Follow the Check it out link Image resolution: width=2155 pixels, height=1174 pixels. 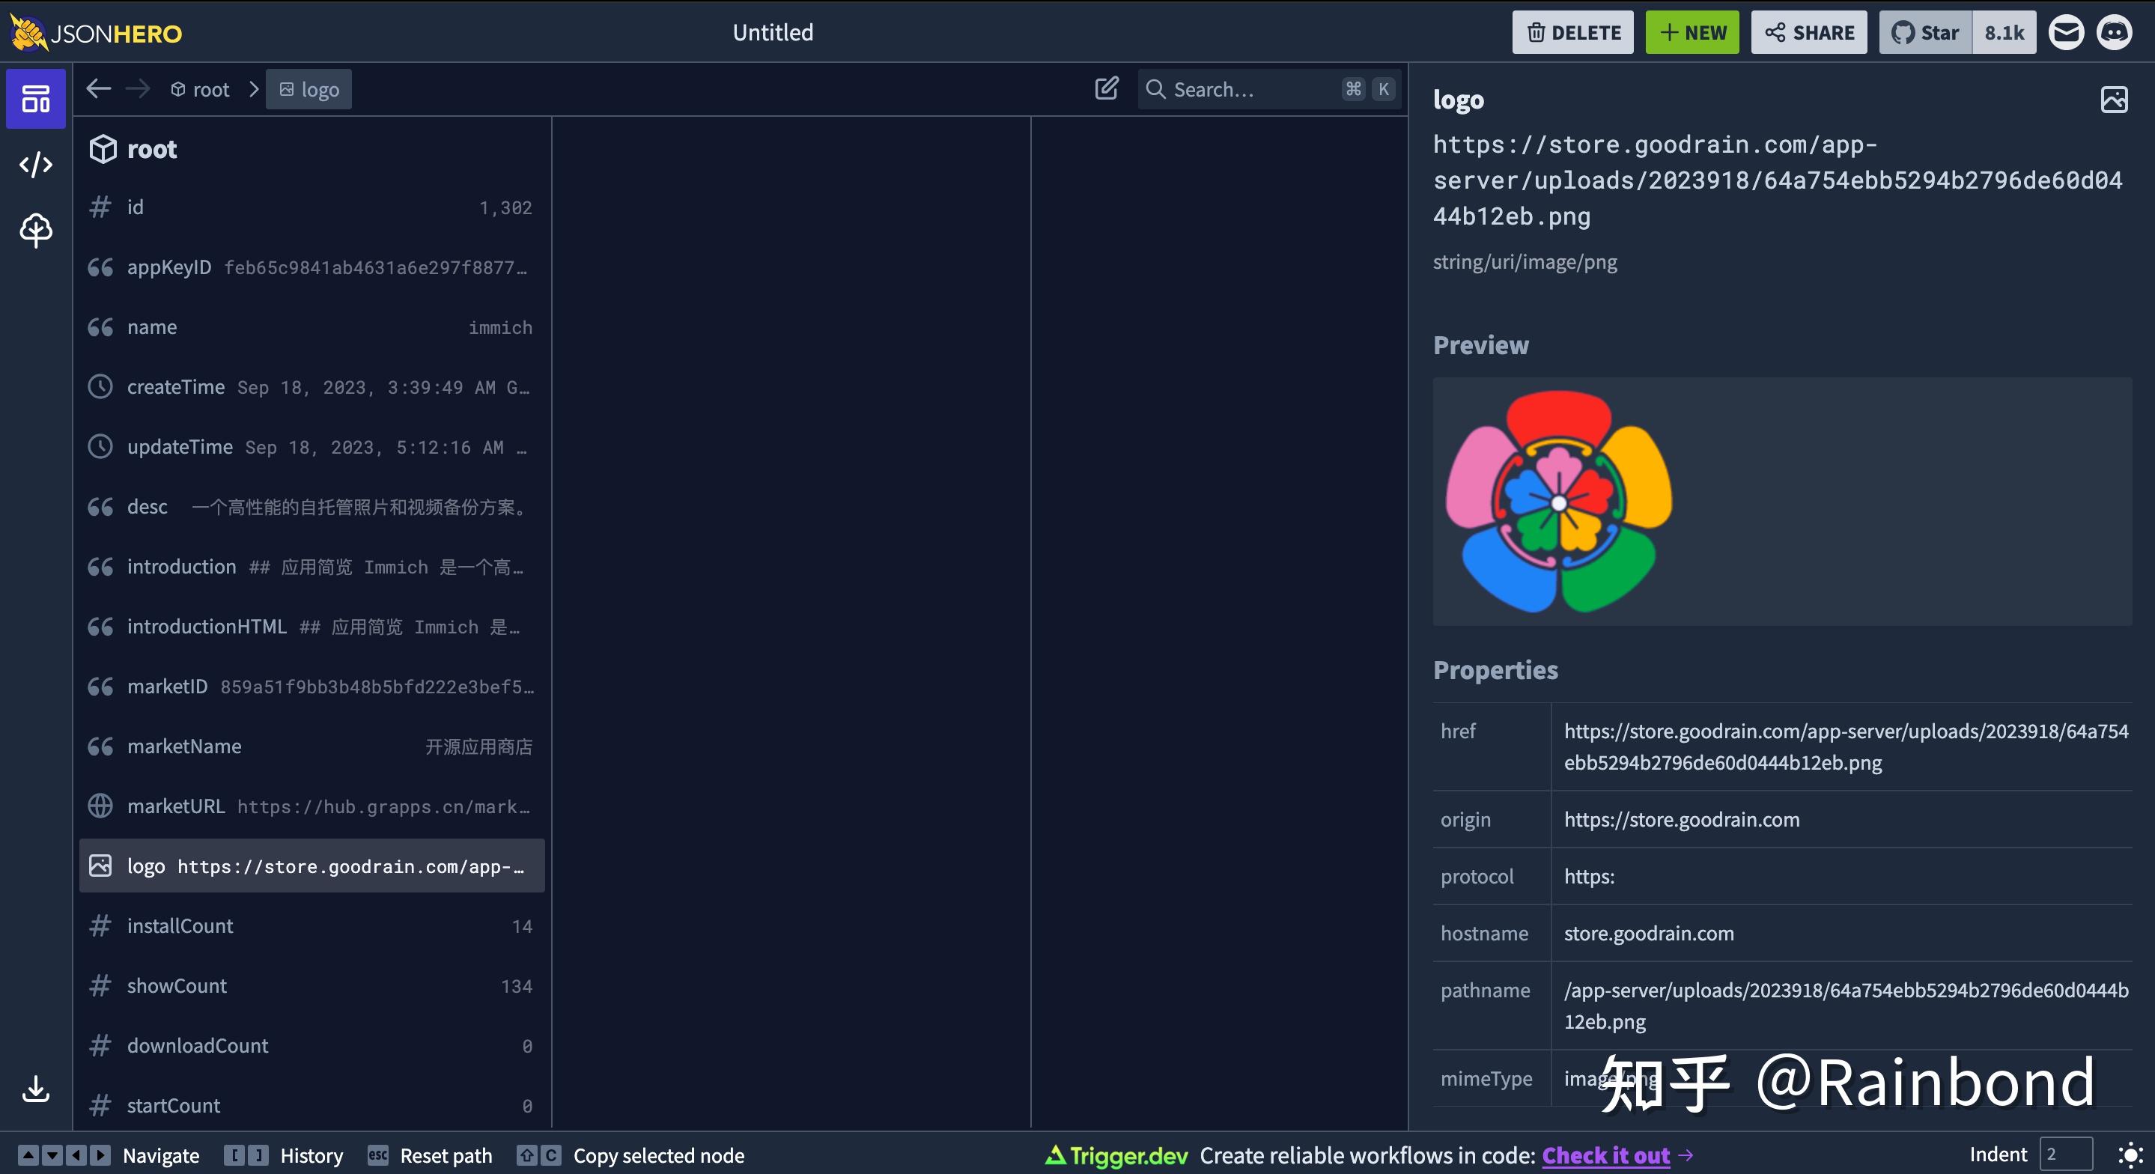pos(1605,1155)
